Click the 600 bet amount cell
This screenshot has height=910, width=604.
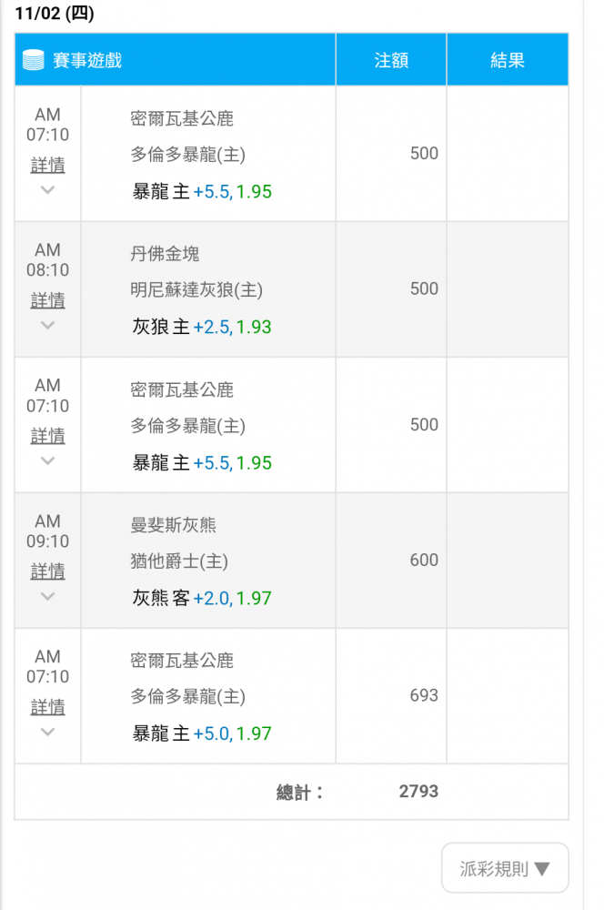391,560
